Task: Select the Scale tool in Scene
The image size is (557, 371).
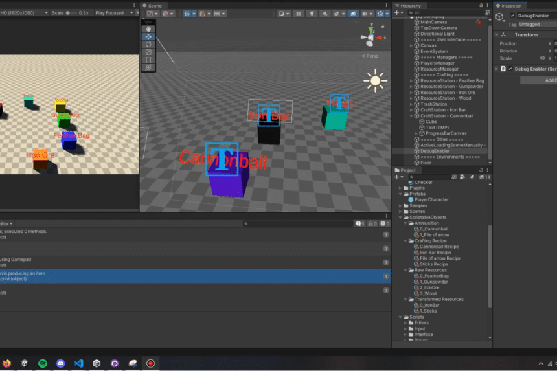Action: pyautogui.click(x=148, y=52)
